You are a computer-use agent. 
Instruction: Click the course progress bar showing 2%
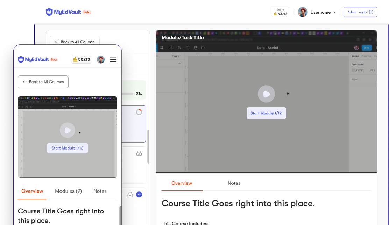[128, 94]
